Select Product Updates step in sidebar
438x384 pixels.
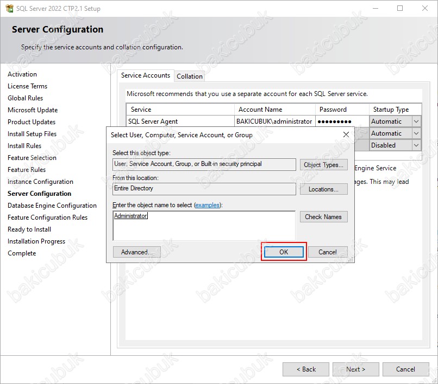32,122
